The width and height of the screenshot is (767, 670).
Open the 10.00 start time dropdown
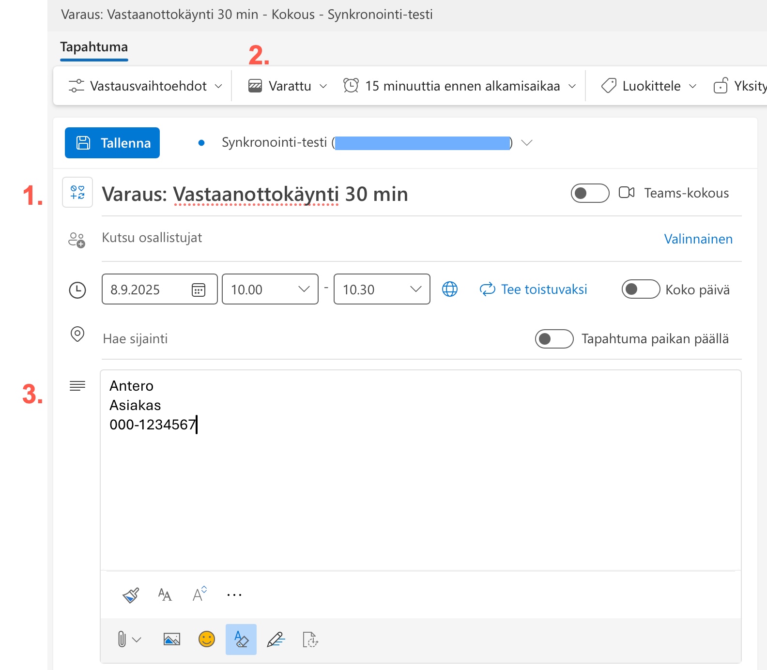pyautogui.click(x=270, y=289)
